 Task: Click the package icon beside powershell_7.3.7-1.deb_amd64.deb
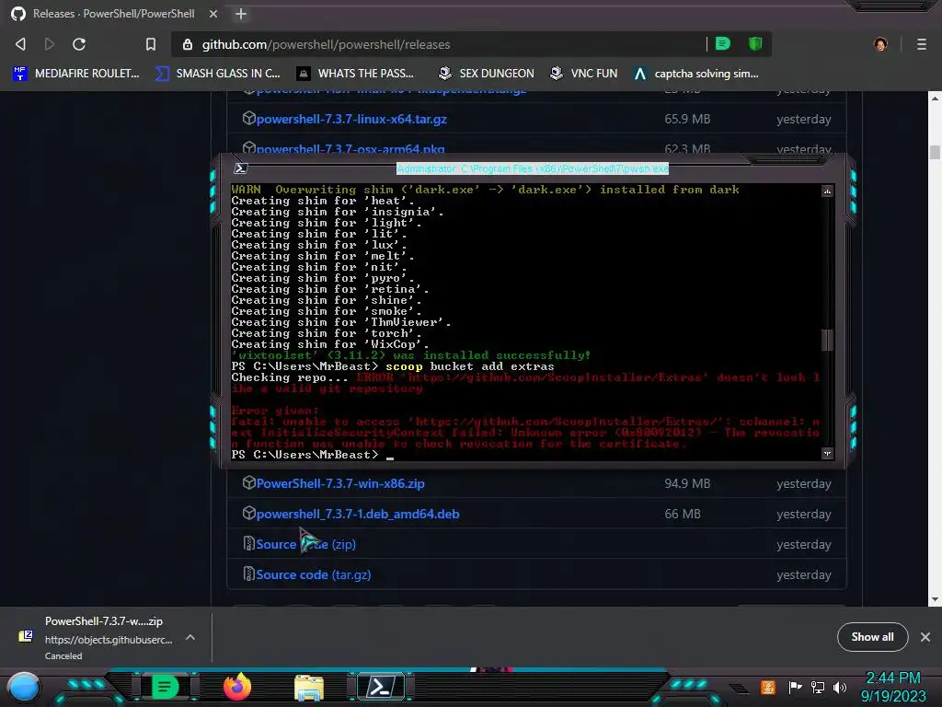click(248, 513)
